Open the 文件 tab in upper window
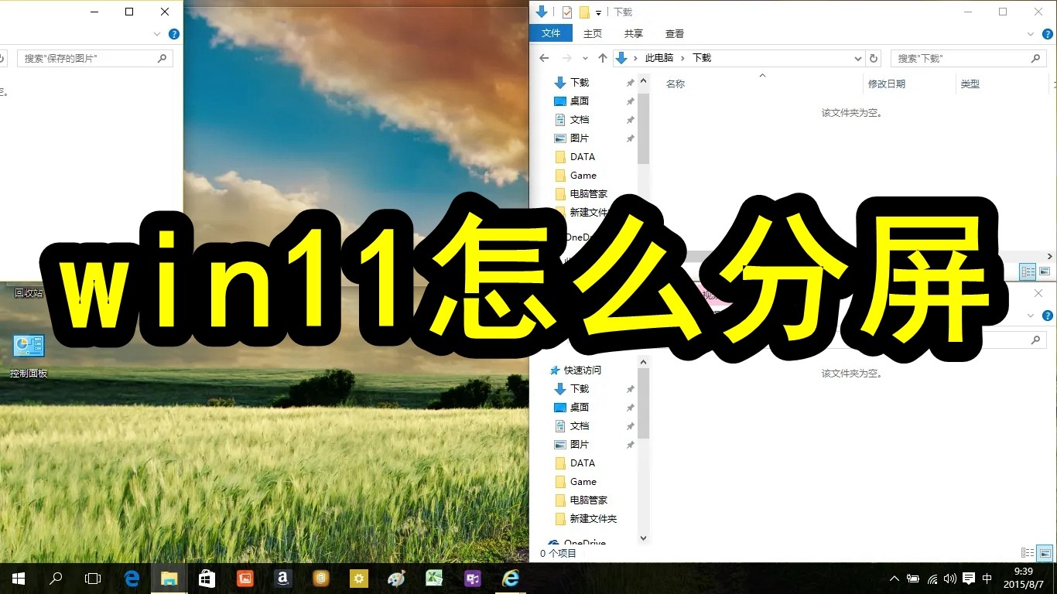This screenshot has width=1057, height=594. pos(551,33)
